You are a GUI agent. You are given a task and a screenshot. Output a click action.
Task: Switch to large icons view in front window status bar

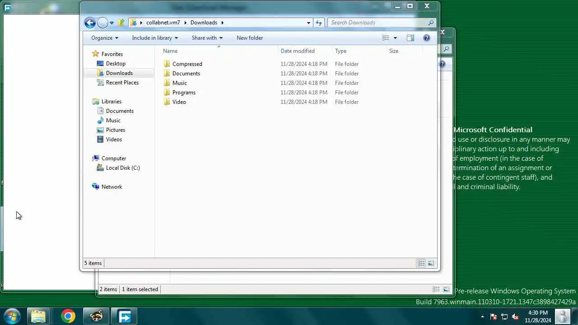(x=431, y=263)
